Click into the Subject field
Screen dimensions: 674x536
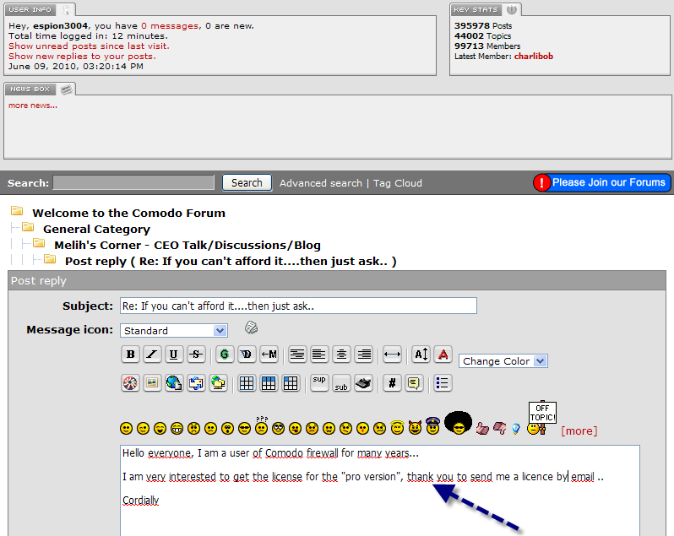pyautogui.click(x=298, y=306)
